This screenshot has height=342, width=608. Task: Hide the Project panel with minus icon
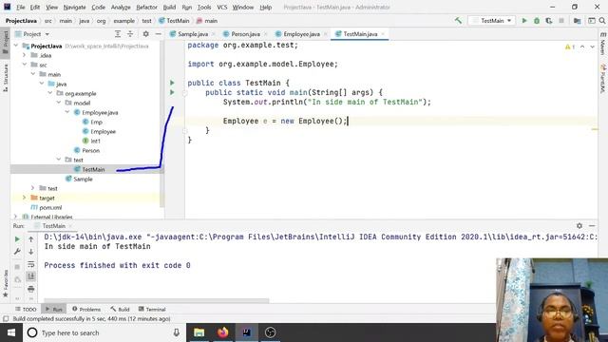[158, 34]
